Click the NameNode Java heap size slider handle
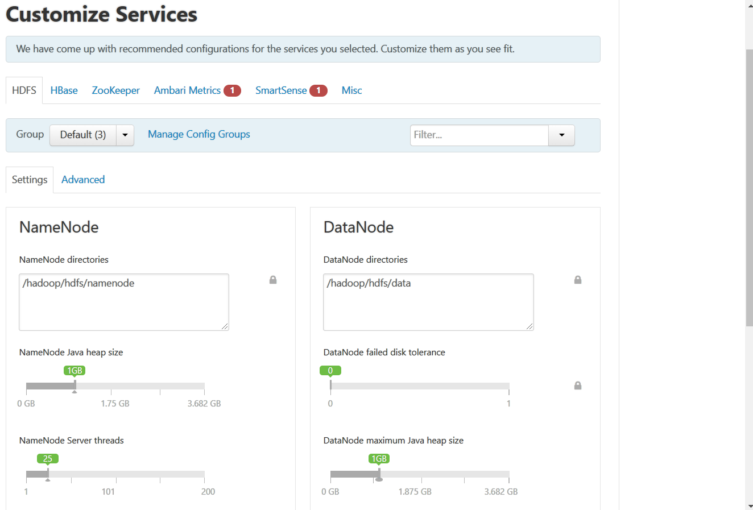753x510 pixels. coord(75,386)
